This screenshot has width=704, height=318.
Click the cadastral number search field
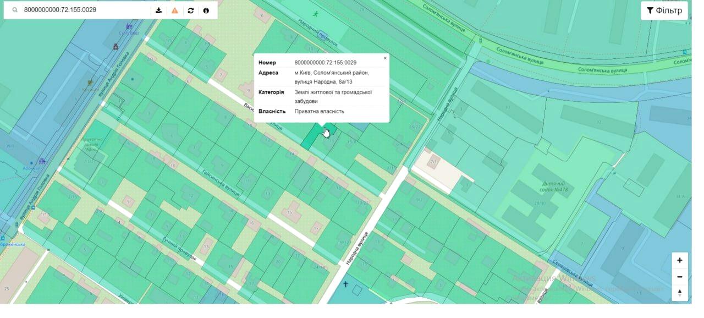pos(82,10)
